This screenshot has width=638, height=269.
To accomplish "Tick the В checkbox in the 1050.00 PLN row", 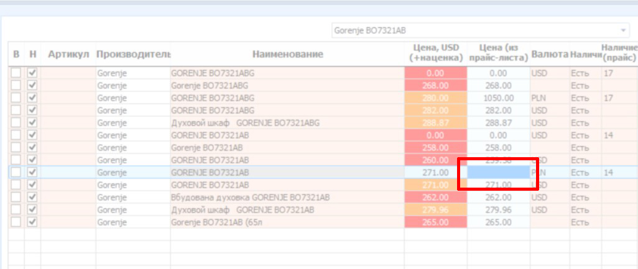I will 16,98.
